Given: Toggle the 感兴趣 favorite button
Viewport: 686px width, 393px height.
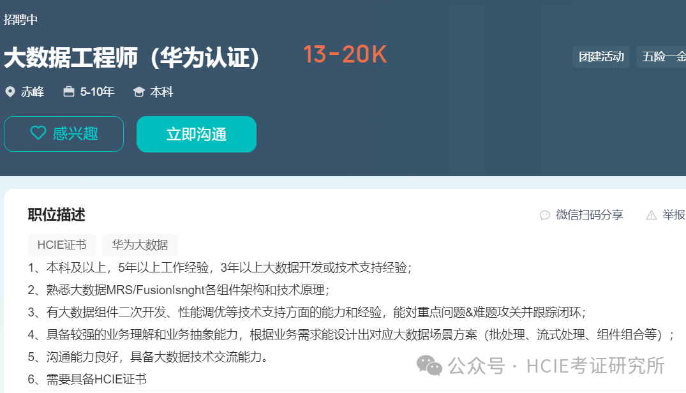Looking at the screenshot, I should [64, 134].
